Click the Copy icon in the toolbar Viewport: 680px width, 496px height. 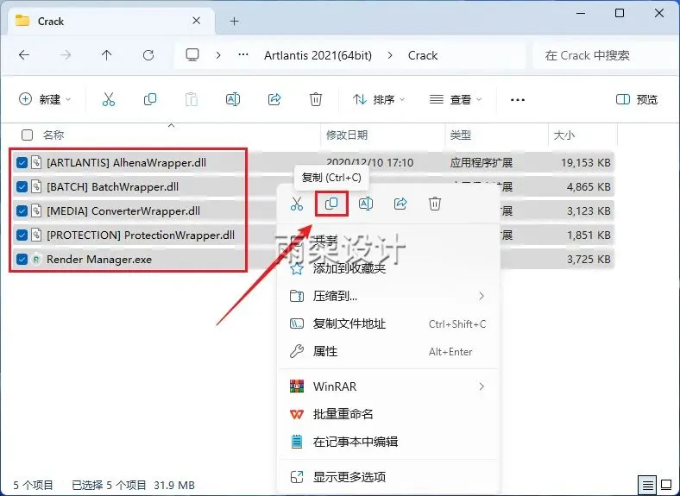pos(150,99)
